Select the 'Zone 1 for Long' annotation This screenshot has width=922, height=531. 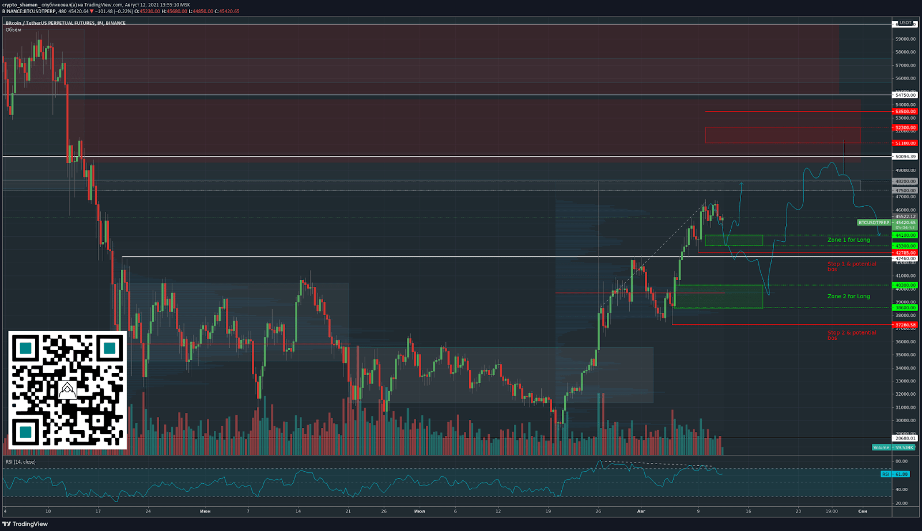tap(848, 240)
